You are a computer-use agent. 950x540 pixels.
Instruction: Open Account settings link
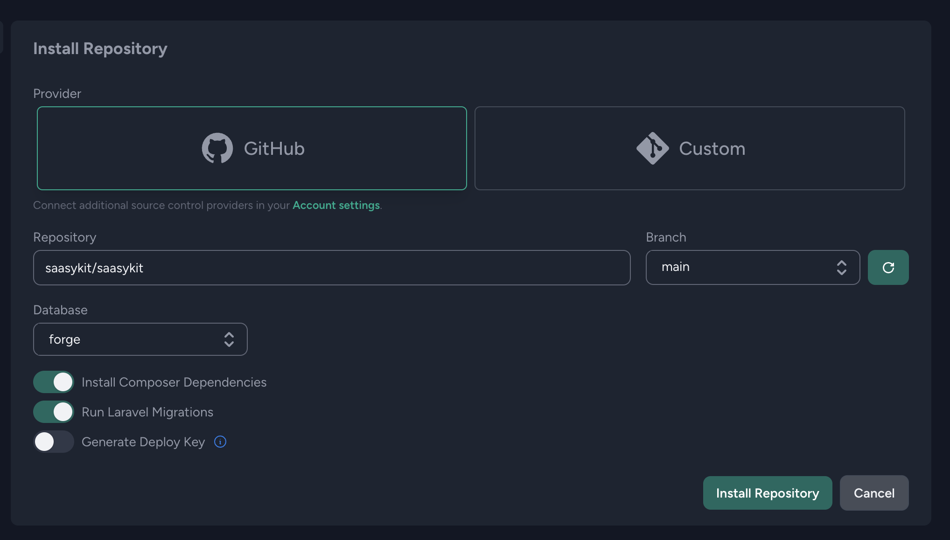336,204
